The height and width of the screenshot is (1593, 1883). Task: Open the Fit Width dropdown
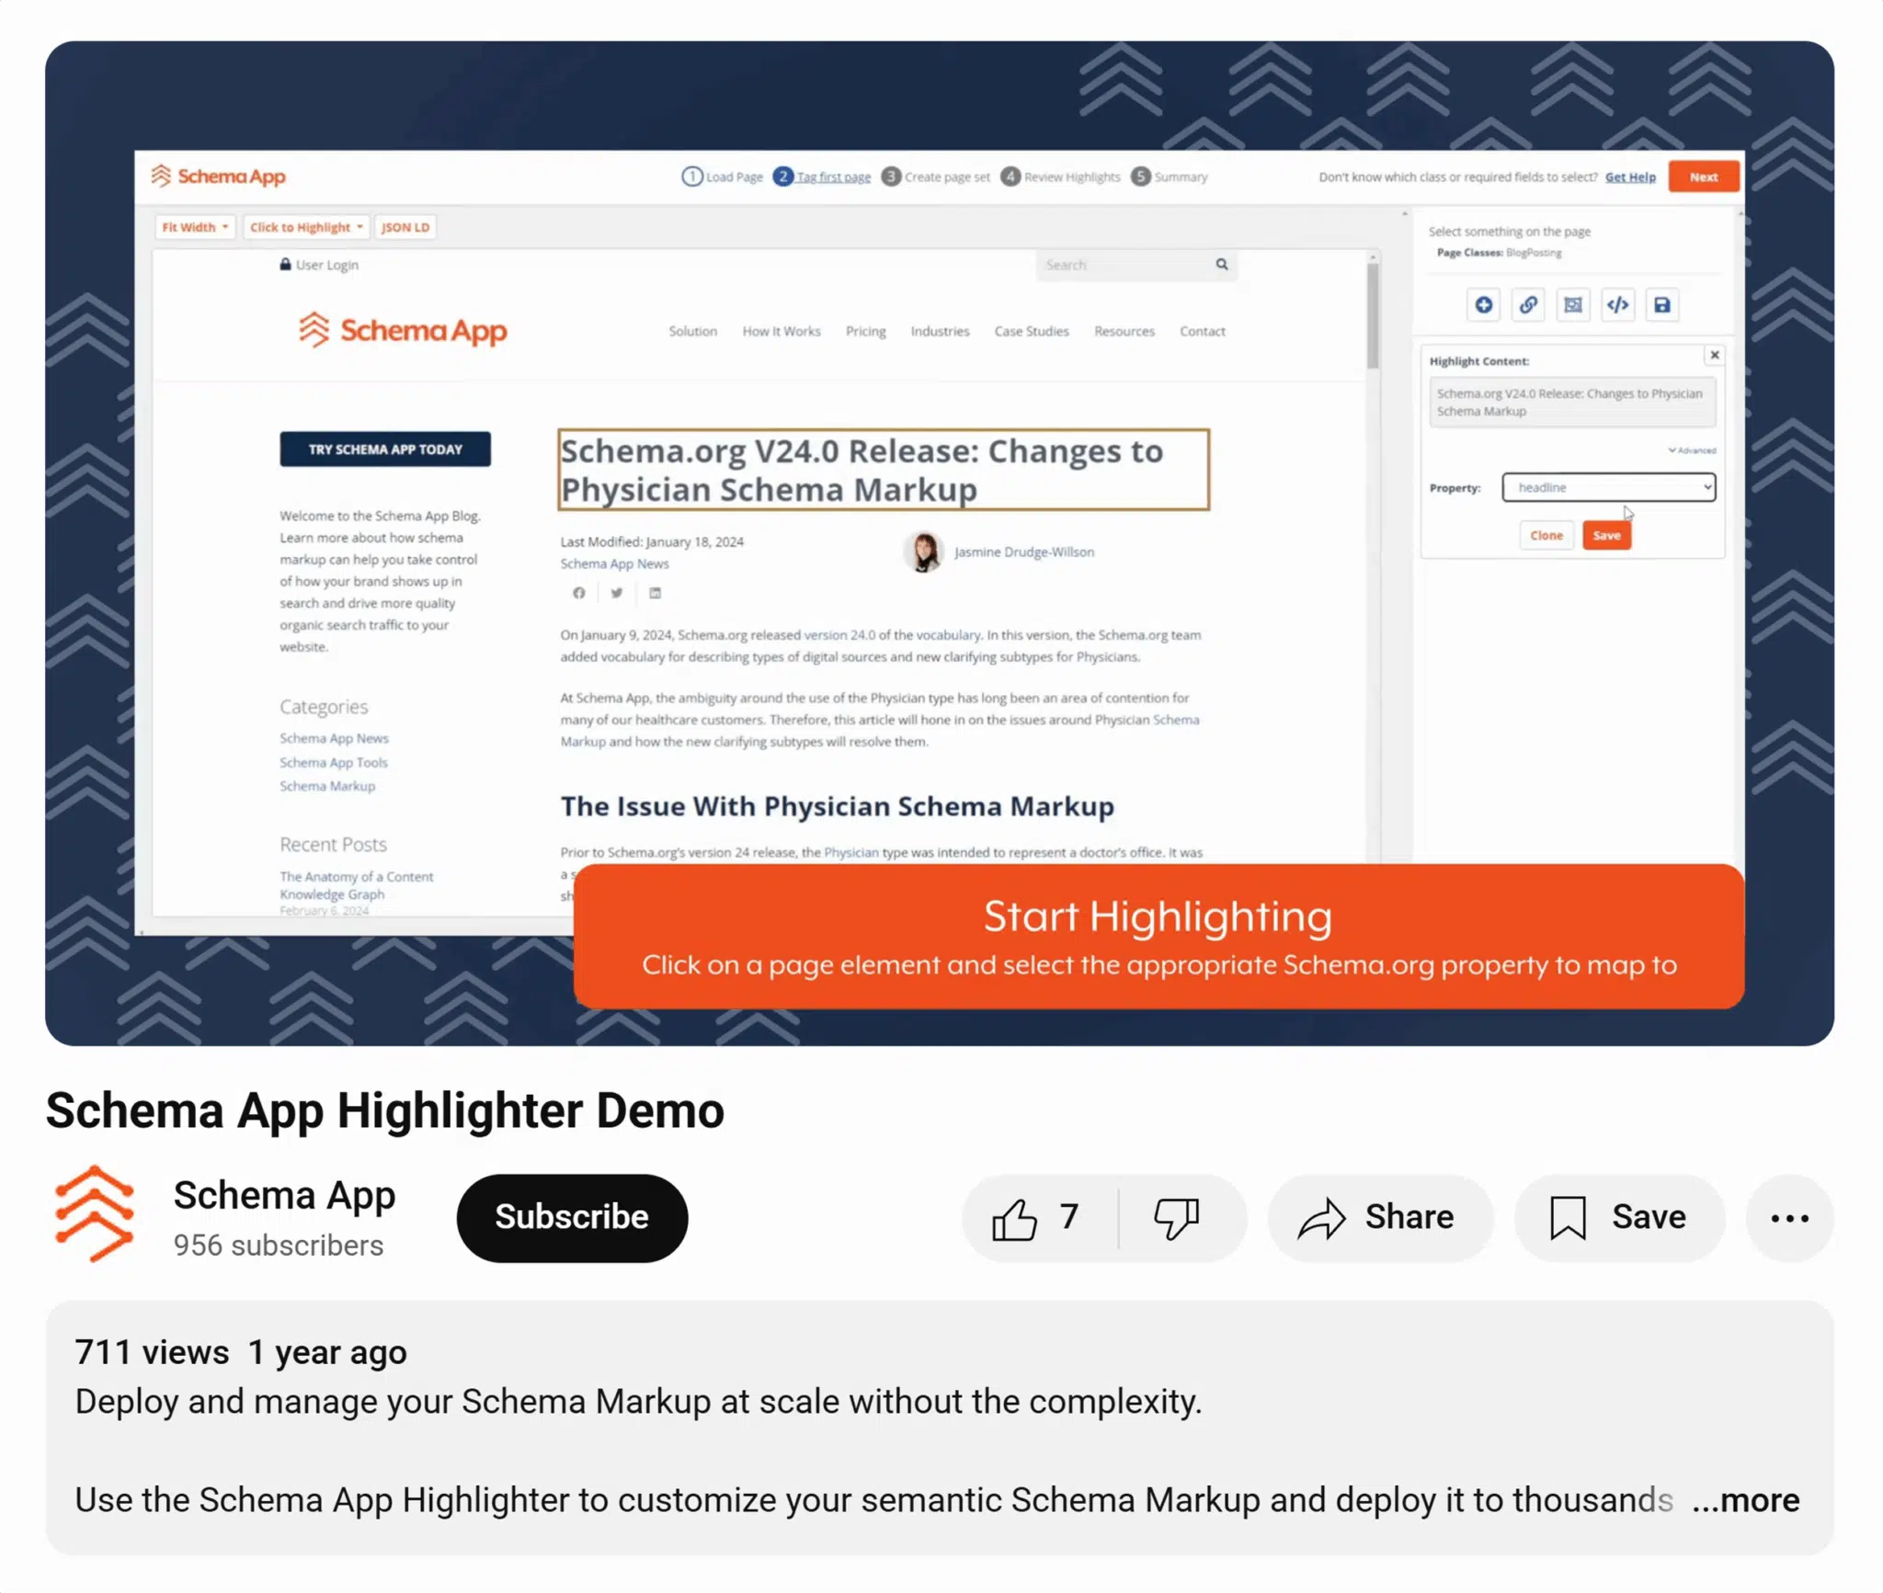[195, 227]
